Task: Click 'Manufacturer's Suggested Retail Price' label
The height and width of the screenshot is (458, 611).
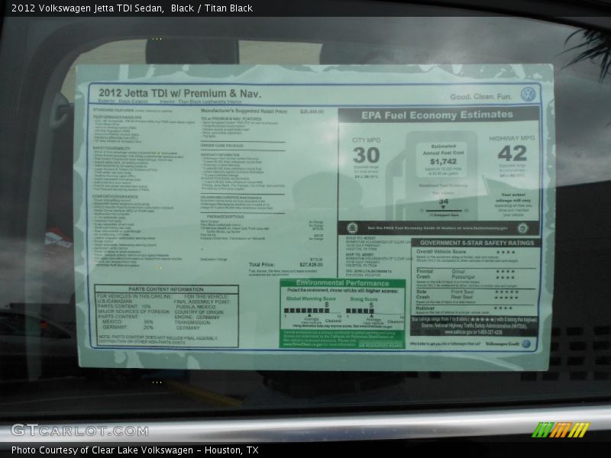Action: [244, 111]
